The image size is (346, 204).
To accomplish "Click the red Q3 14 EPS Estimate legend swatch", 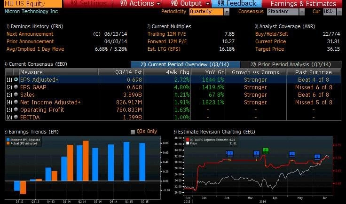I will pos(188,140).
